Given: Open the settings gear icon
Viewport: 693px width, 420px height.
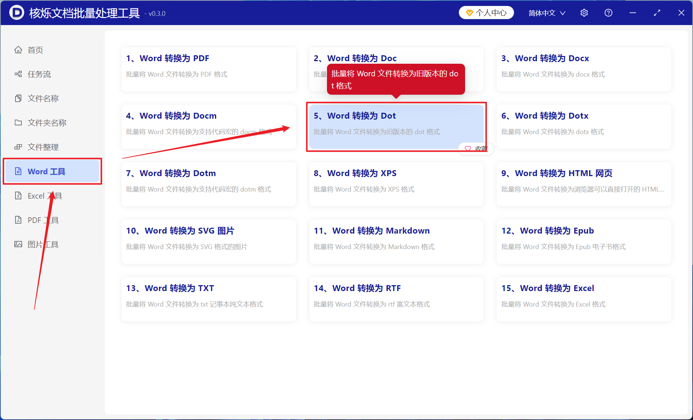Looking at the screenshot, I should (x=584, y=13).
